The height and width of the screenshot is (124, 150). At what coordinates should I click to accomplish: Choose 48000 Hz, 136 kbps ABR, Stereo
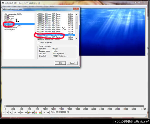point(56,31)
